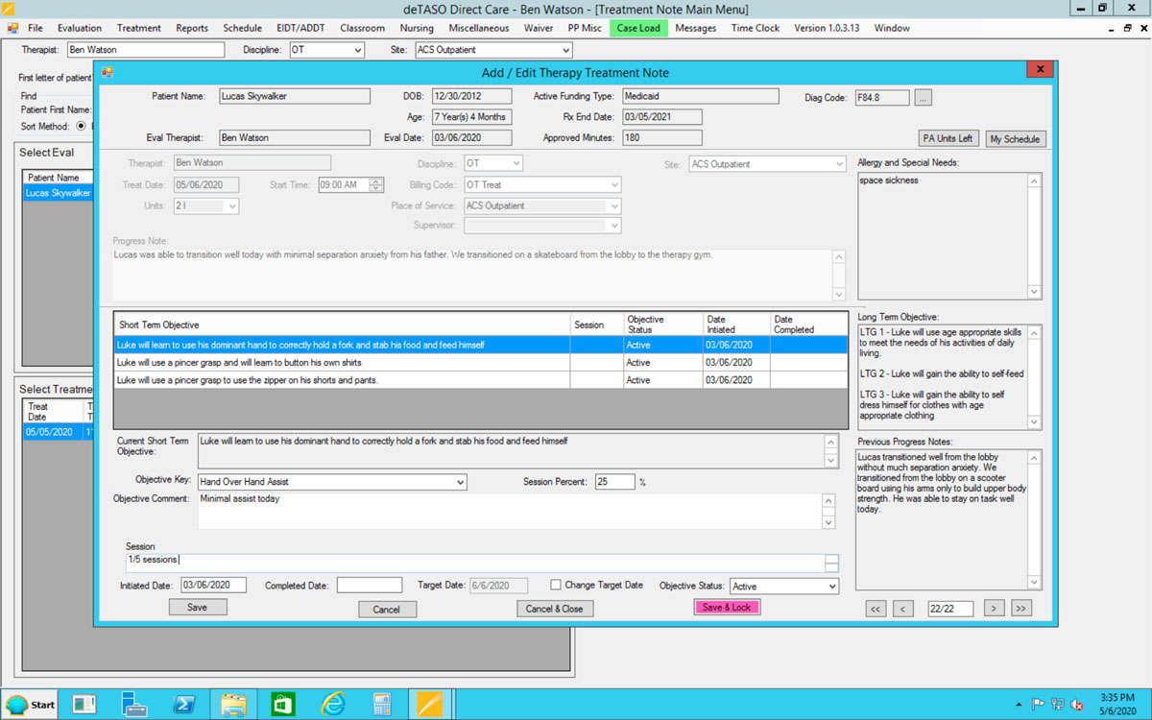Click the Session Percent input field
The width and height of the screenshot is (1152, 720).
tap(614, 482)
